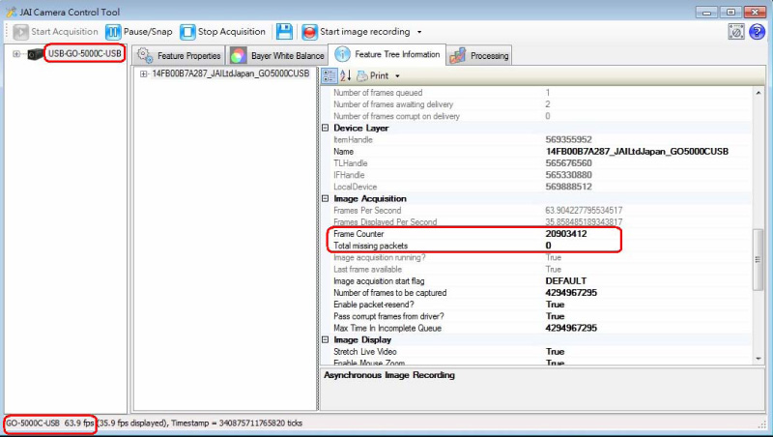Click the top-right help/settings icon
Screen dimensions: 773x437
click(x=736, y=32)
